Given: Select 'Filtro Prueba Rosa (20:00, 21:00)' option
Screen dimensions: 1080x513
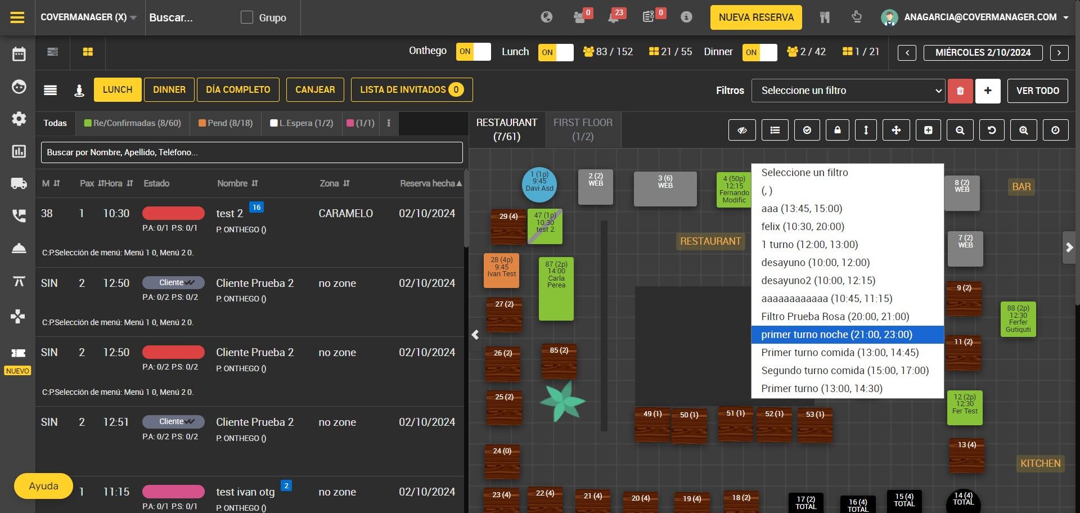Looking at the screenshot, I should 848,317.
